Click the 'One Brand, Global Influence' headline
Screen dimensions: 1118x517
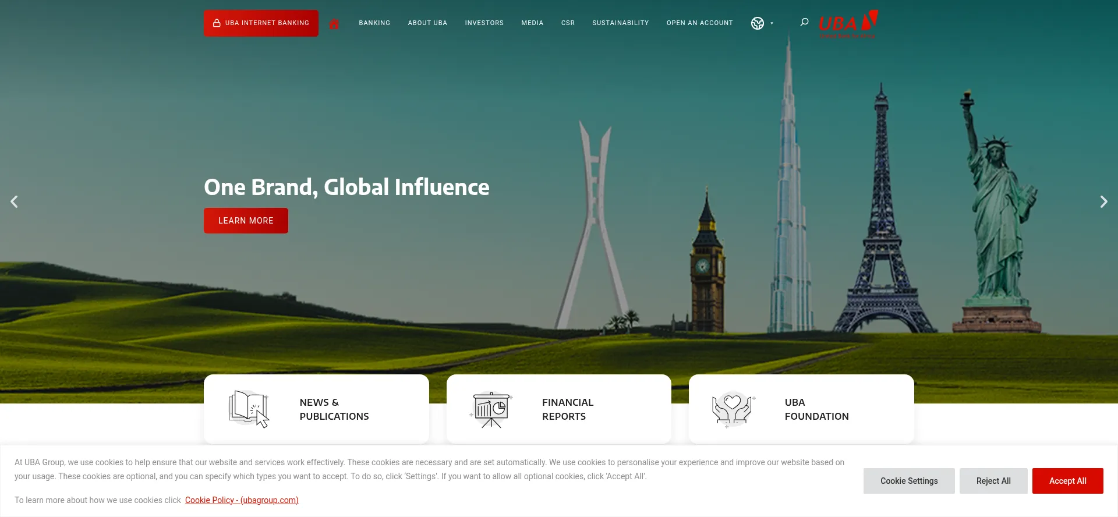pyautogui.click(x=346, y=187)
